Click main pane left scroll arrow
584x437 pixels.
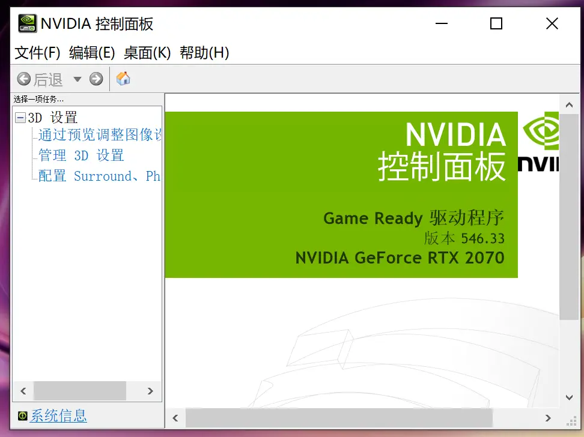click(x=175, y=418)
